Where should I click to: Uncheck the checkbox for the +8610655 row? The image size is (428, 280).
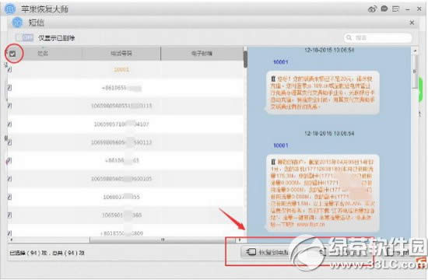9,88
